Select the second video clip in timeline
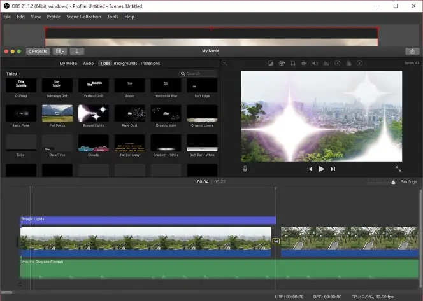The width and height of the screenshot is (423, 301). (x=350, y=242)
